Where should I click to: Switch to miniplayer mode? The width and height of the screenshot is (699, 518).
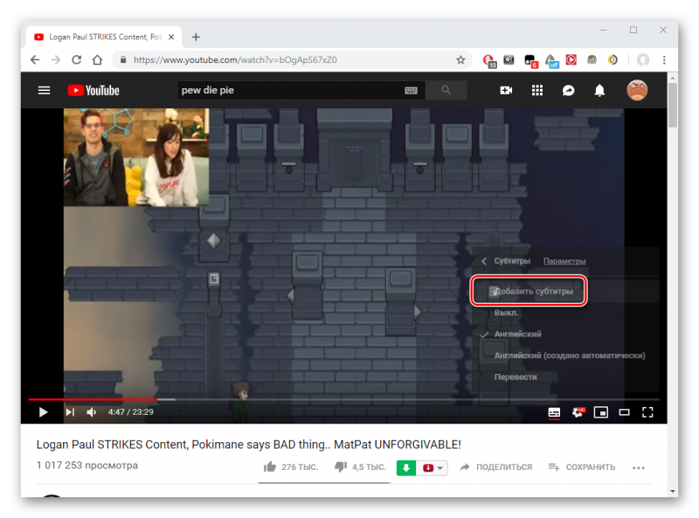pos(601,412)
